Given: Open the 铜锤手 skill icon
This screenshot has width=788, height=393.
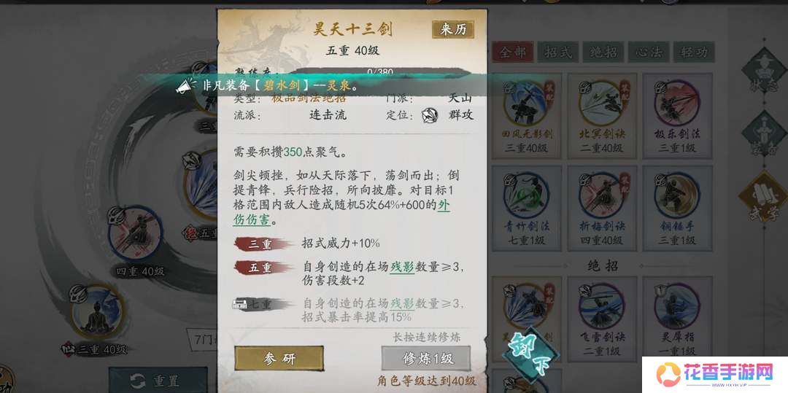Looking at the screenshot, I should coord(676,195).
